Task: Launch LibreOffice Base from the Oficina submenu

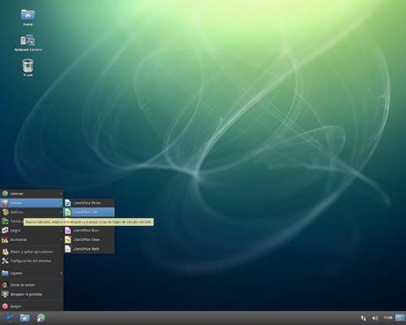Action: 89,231
